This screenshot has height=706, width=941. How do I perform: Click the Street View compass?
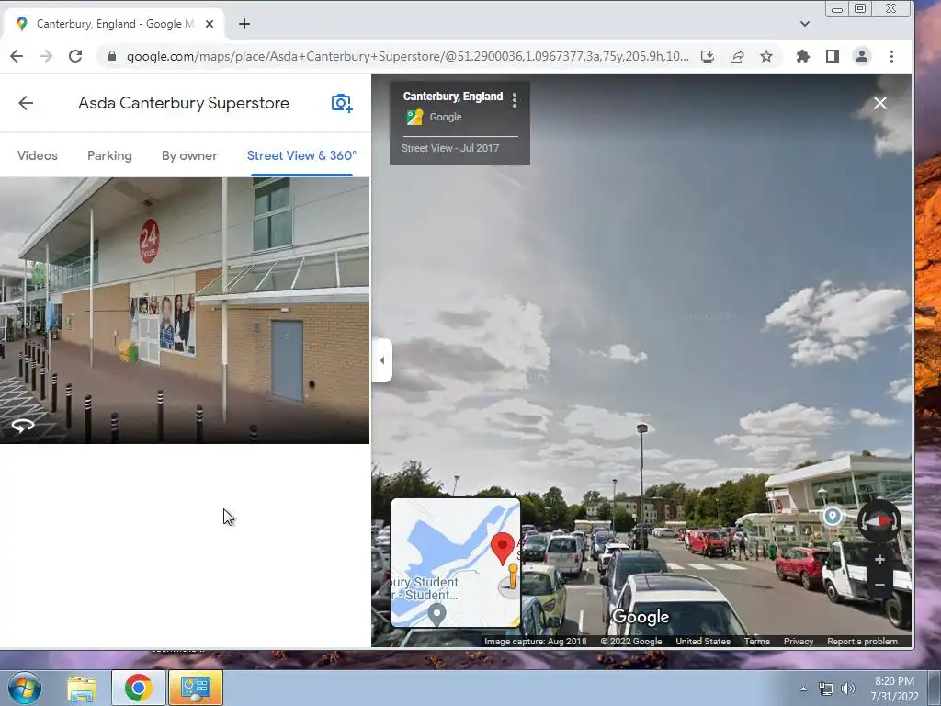(x=879, y=520)
